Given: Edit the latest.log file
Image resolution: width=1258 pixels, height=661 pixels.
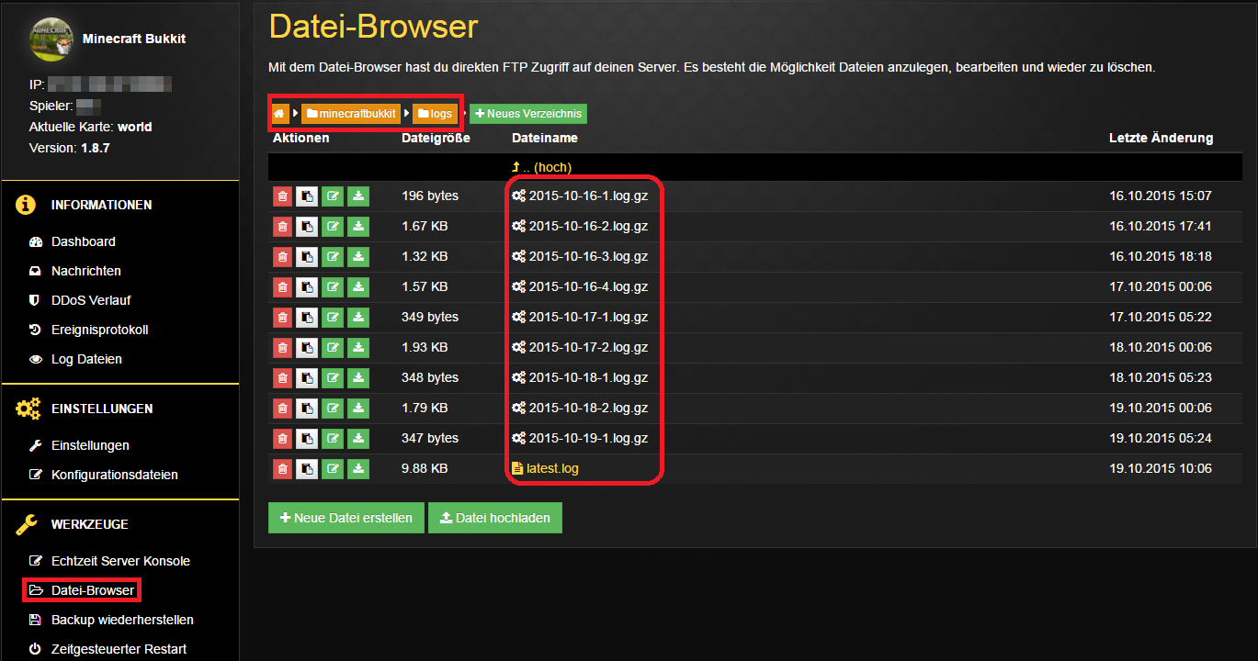Looking at the screenshot, I should [333, 469].
